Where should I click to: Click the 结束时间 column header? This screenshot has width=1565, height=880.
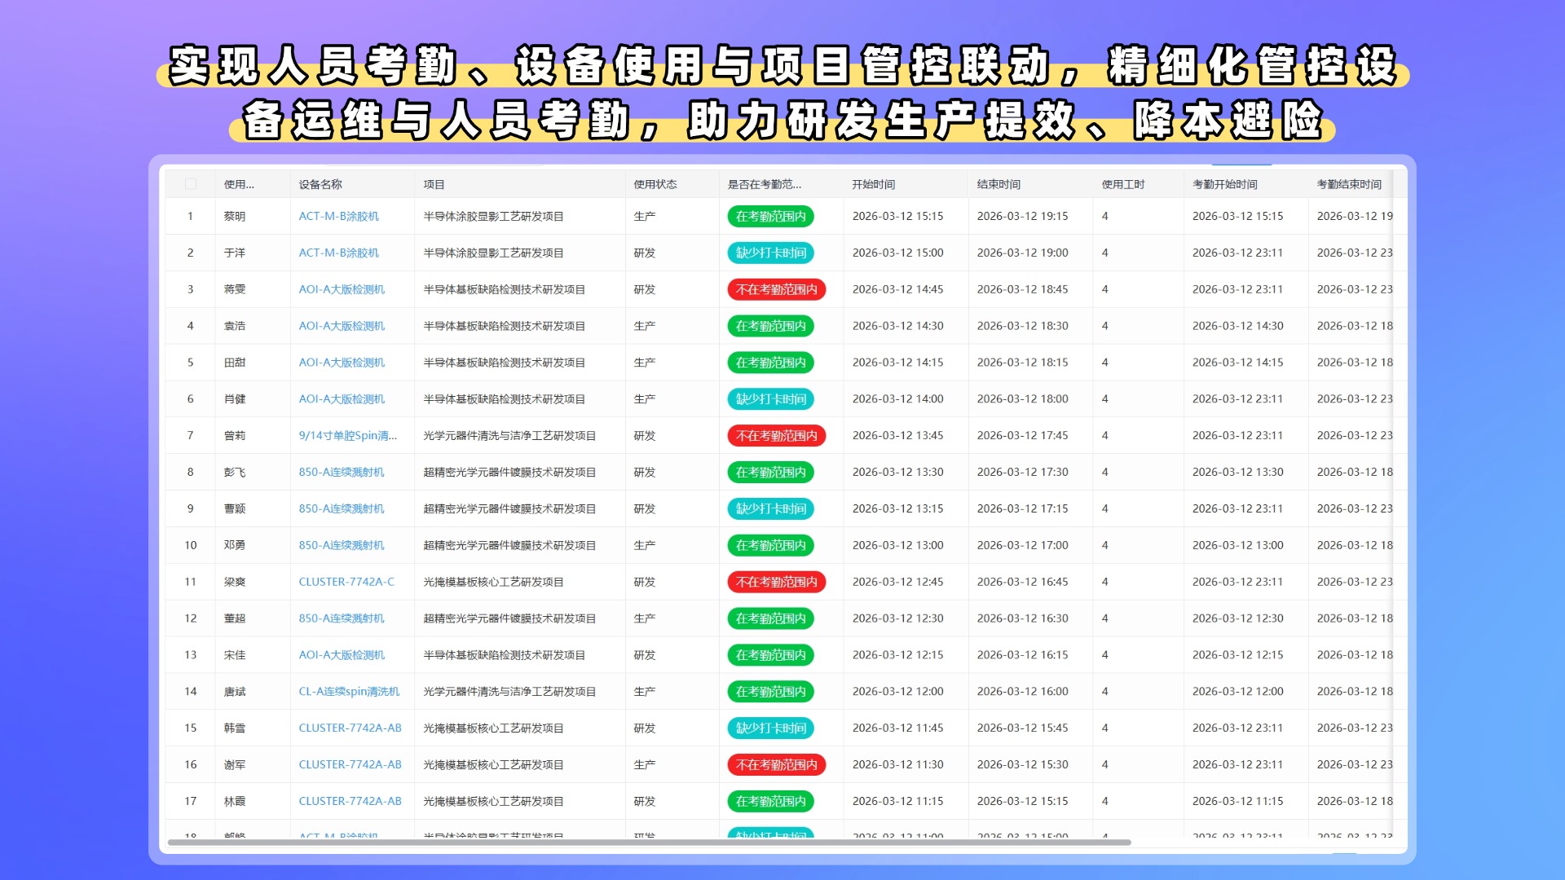pyautogui.click(x=999, y=184)
